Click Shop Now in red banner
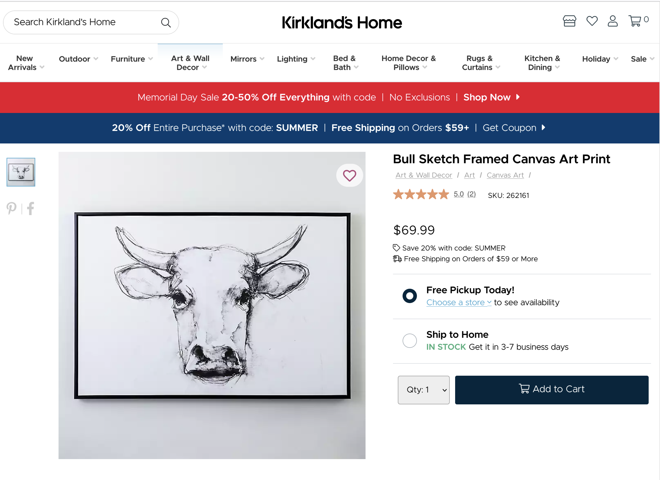The image size is (660, 480). click(492, 97)
